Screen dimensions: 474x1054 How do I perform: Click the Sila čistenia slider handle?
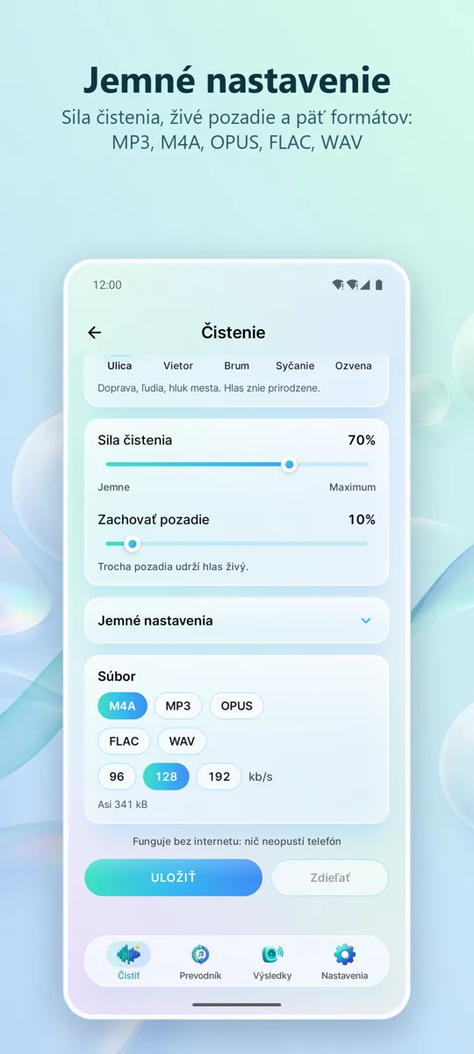289,465
